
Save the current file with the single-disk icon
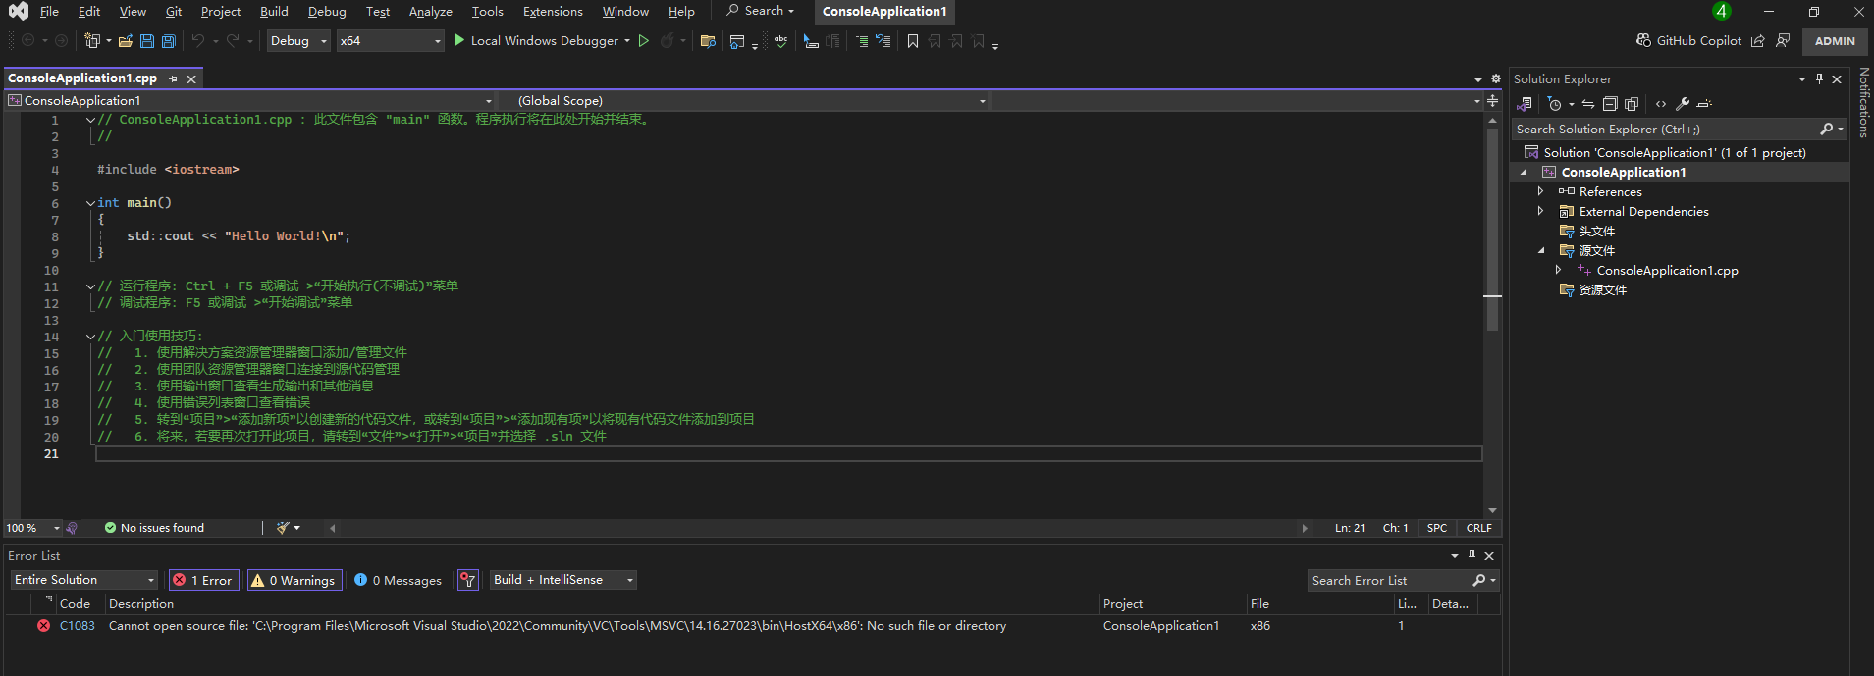pos(147,41)
